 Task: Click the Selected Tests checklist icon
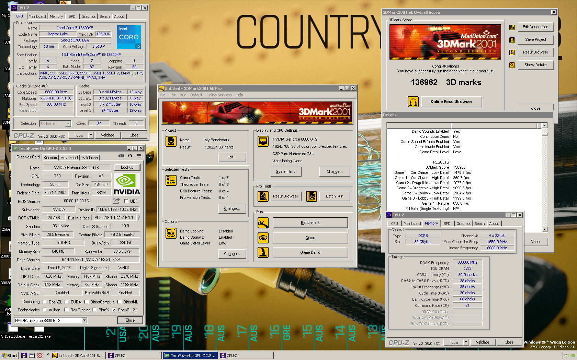(x=171, y=180)
